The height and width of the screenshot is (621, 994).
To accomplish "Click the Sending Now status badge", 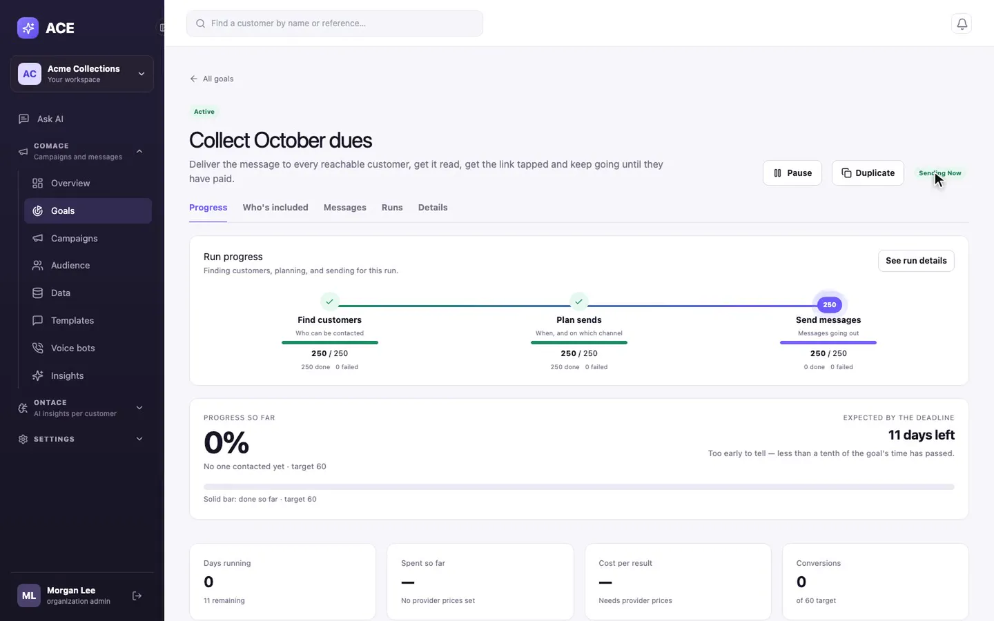I will [940, 173].
